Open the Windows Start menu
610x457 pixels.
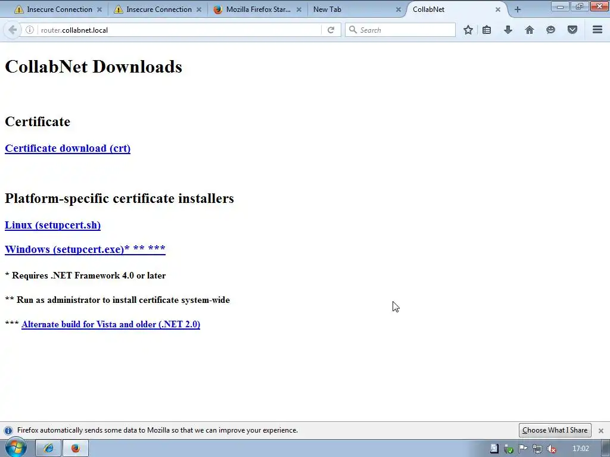click(x=15, y=448)
